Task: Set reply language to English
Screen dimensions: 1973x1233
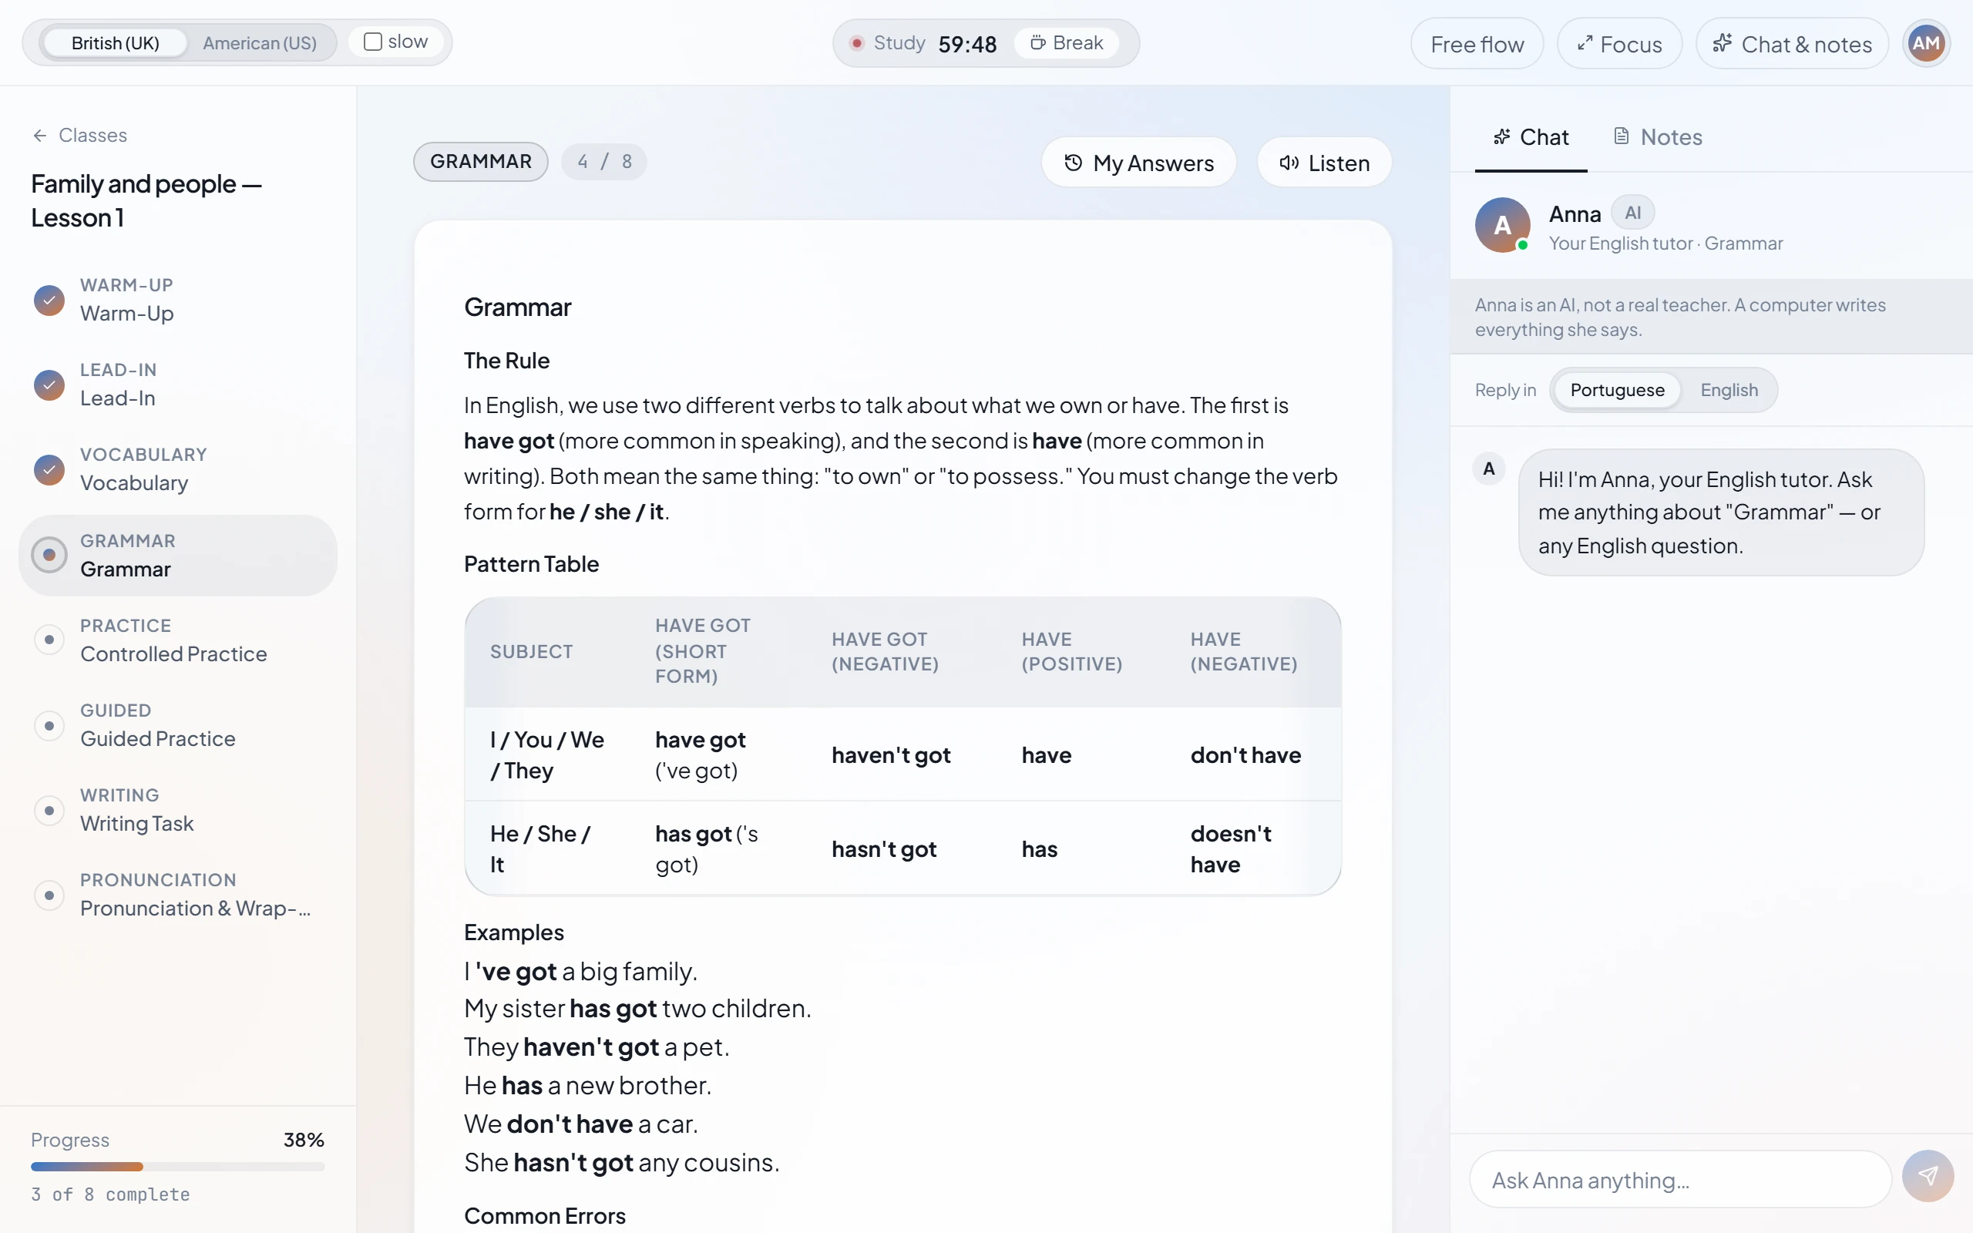Action: tap(1729, 390)
